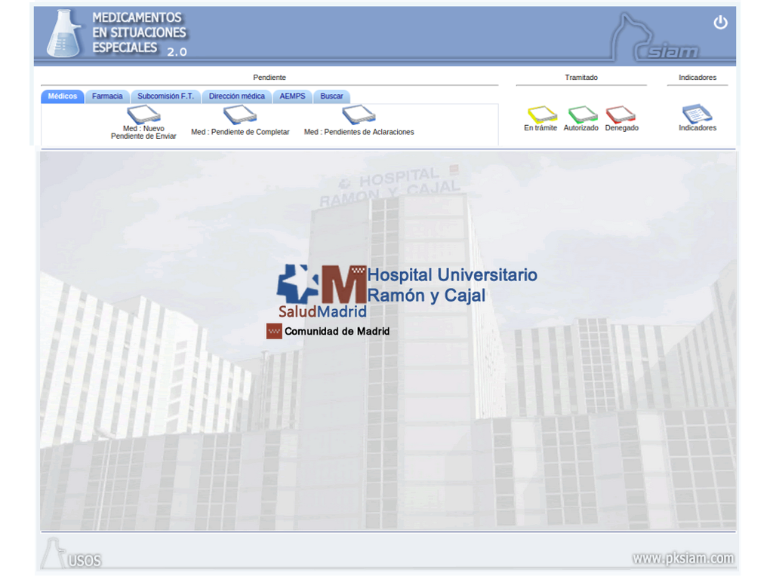This screenshot has height=579, width=773.
Task: Open the AEMPS tab
Action: (x=292, y=96)
